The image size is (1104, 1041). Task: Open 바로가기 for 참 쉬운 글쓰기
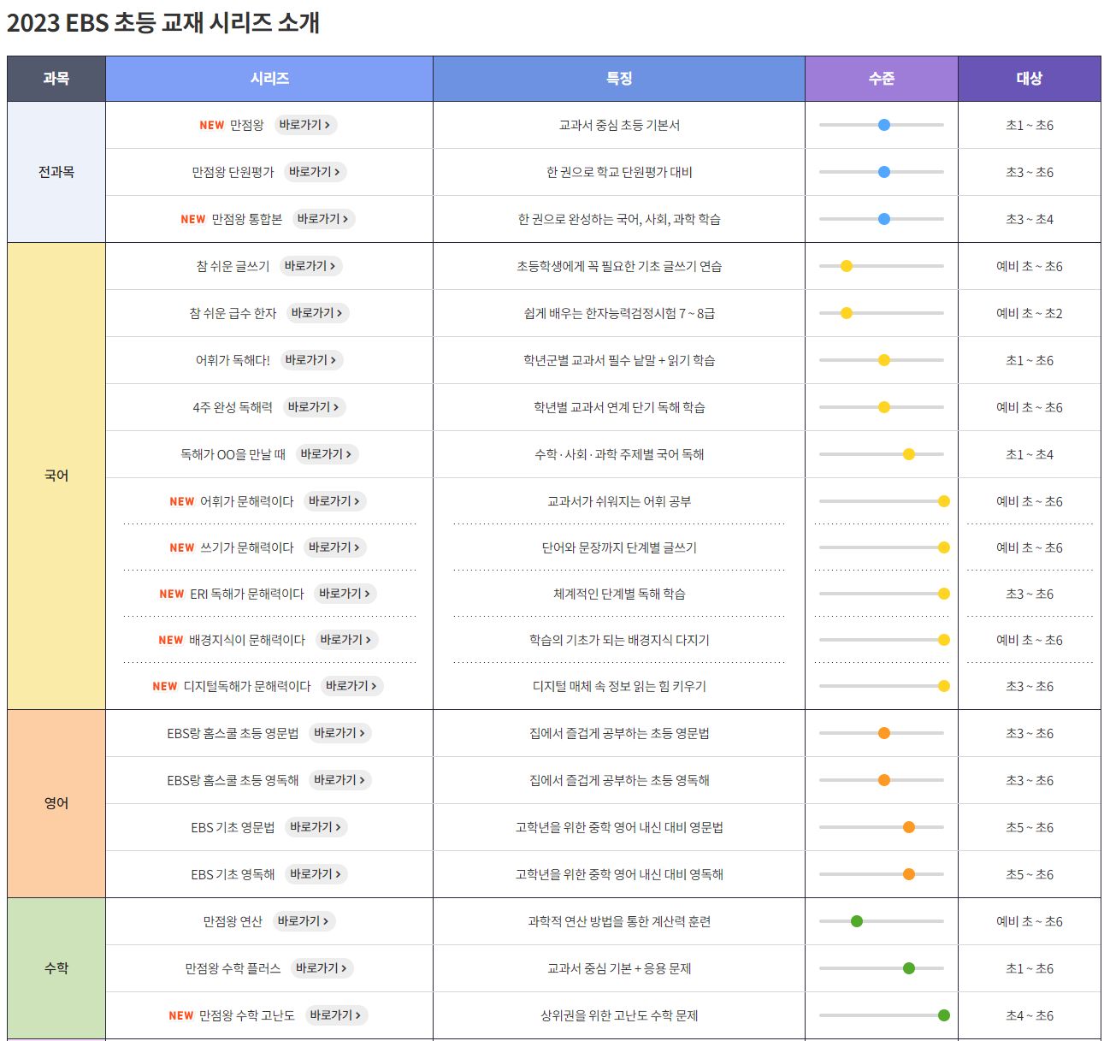(x=310, y=266)
